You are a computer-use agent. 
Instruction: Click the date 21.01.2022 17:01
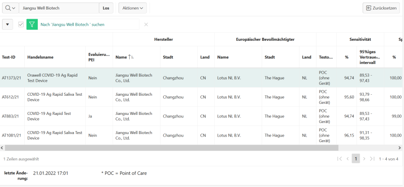pyautogui.click(x=51, y=173)
